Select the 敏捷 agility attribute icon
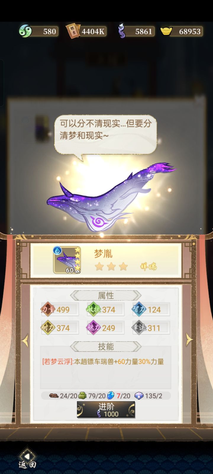This screenshot has width=213, height=474. [x=94, y=309]
